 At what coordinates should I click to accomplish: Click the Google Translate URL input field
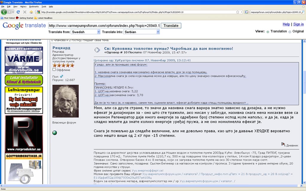click(x=104, y=26)
